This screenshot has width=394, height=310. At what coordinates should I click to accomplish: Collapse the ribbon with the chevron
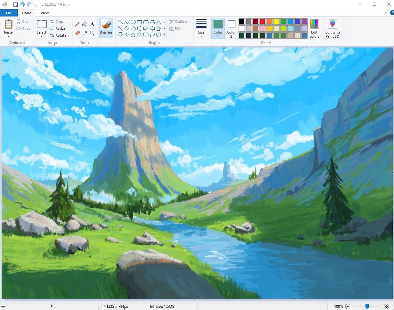coord(385,13)
